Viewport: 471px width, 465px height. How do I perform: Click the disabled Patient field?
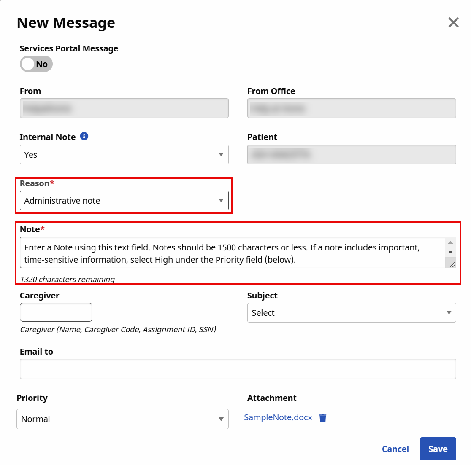pos(351,155)
